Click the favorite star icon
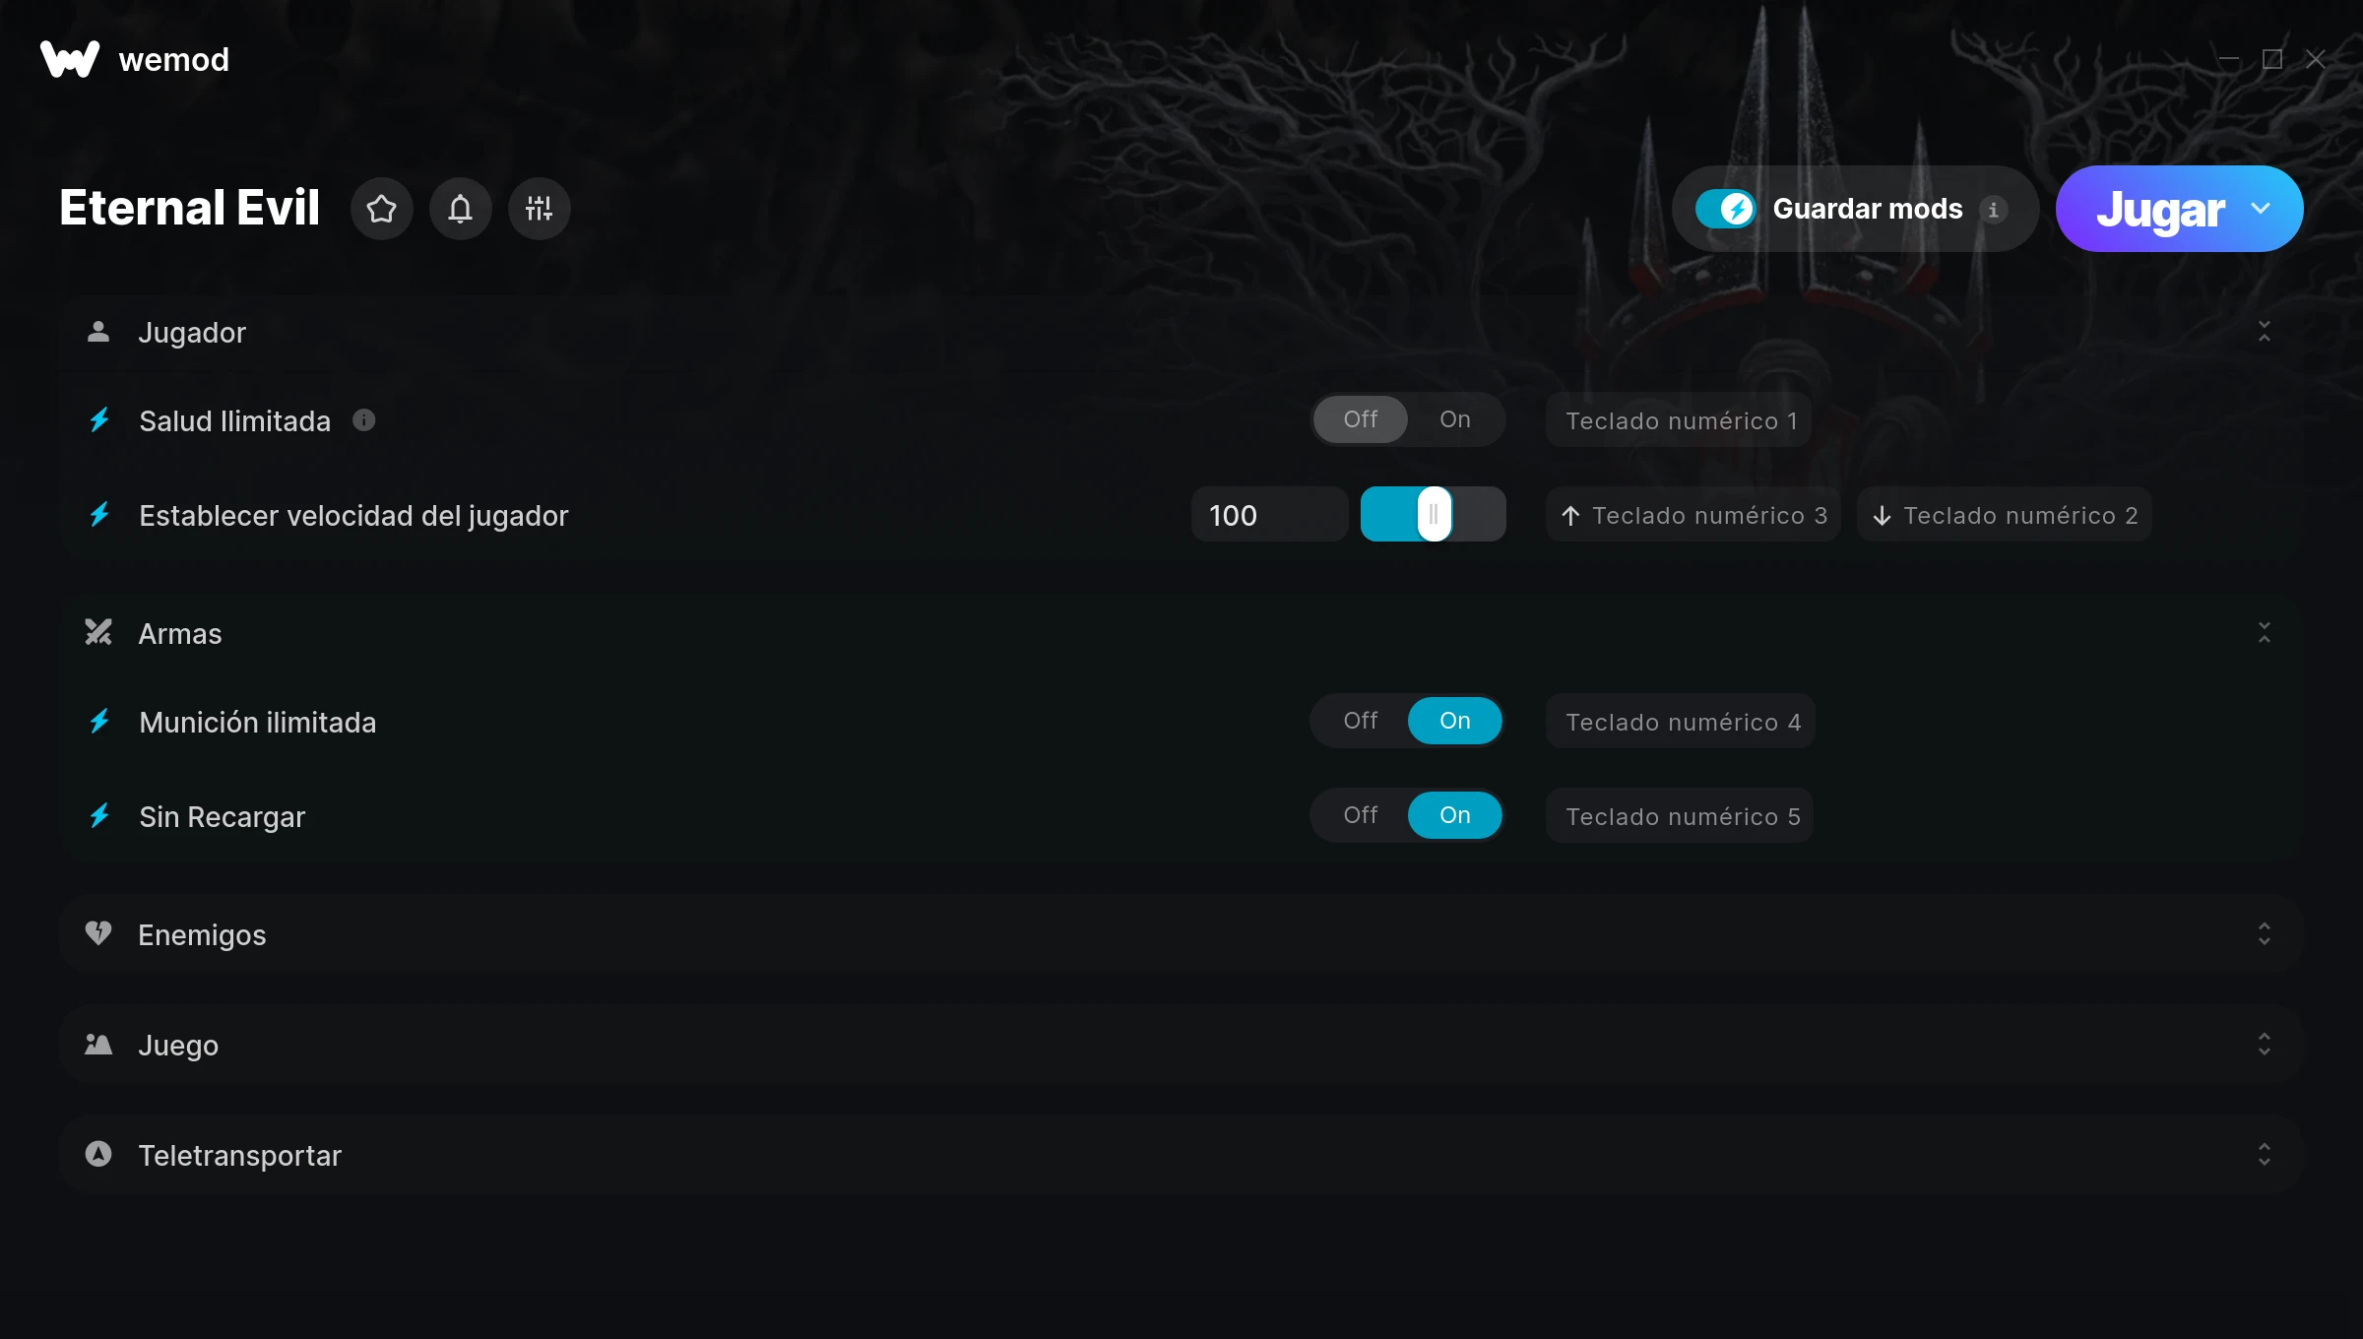The height and width of the screenshot is (1339, 2363). point(381,209)
